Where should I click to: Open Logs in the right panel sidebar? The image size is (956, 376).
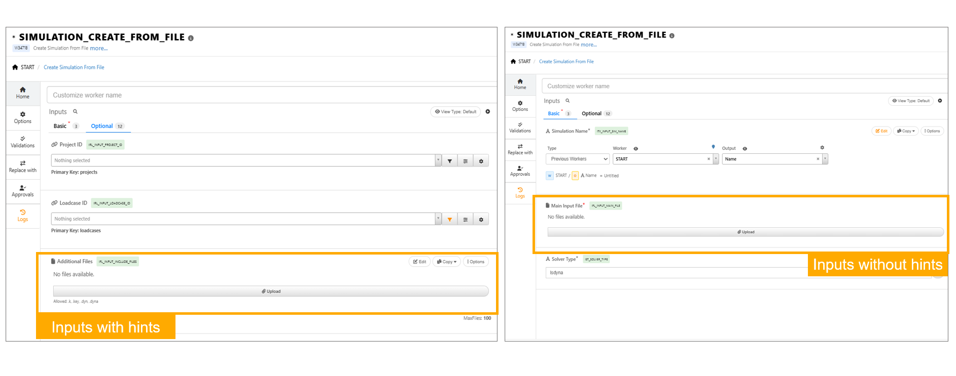point(520,193)
